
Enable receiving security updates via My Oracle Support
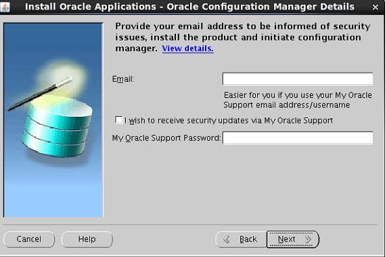[x=119, y=119]
